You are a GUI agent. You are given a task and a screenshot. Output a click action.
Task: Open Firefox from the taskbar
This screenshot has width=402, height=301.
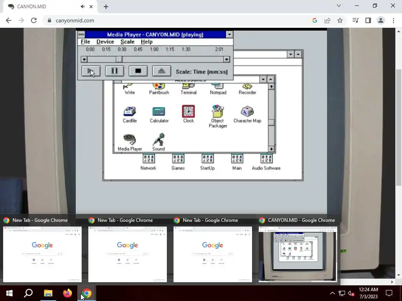(68, 293)
